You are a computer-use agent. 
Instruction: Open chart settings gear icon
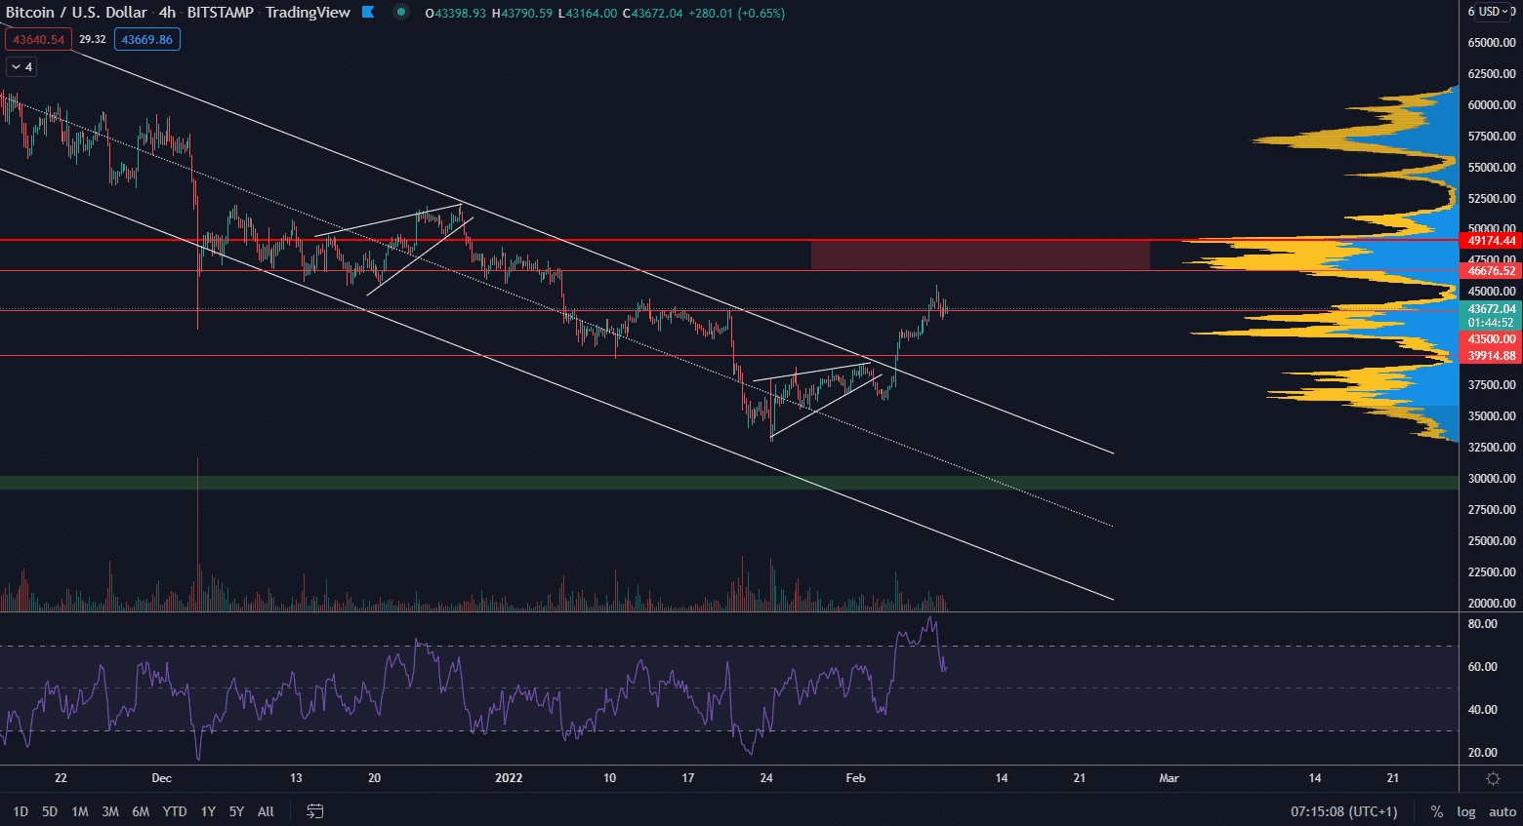[1493, 778]
